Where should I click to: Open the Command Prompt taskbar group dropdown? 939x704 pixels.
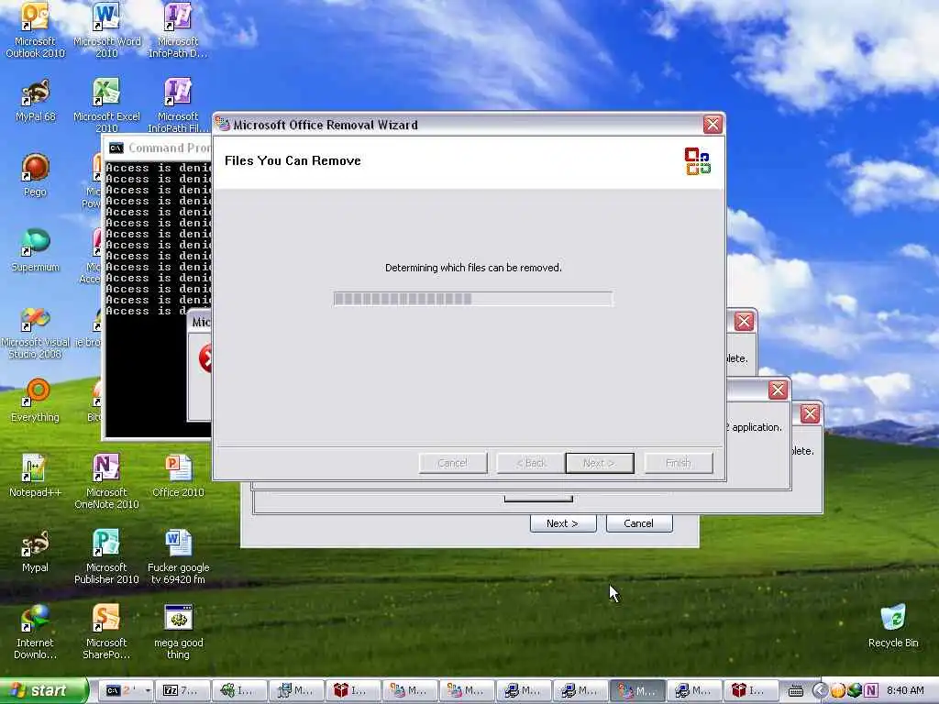tap(148, 690)
